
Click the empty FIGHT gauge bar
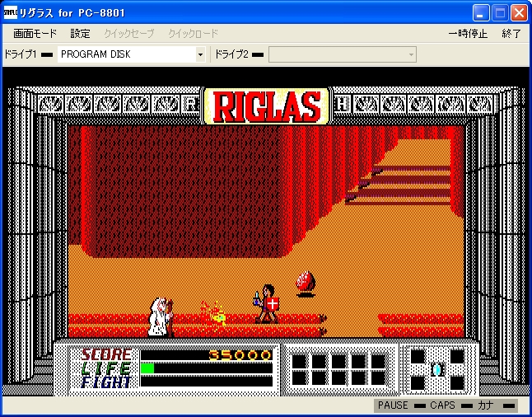click(206, 382)
